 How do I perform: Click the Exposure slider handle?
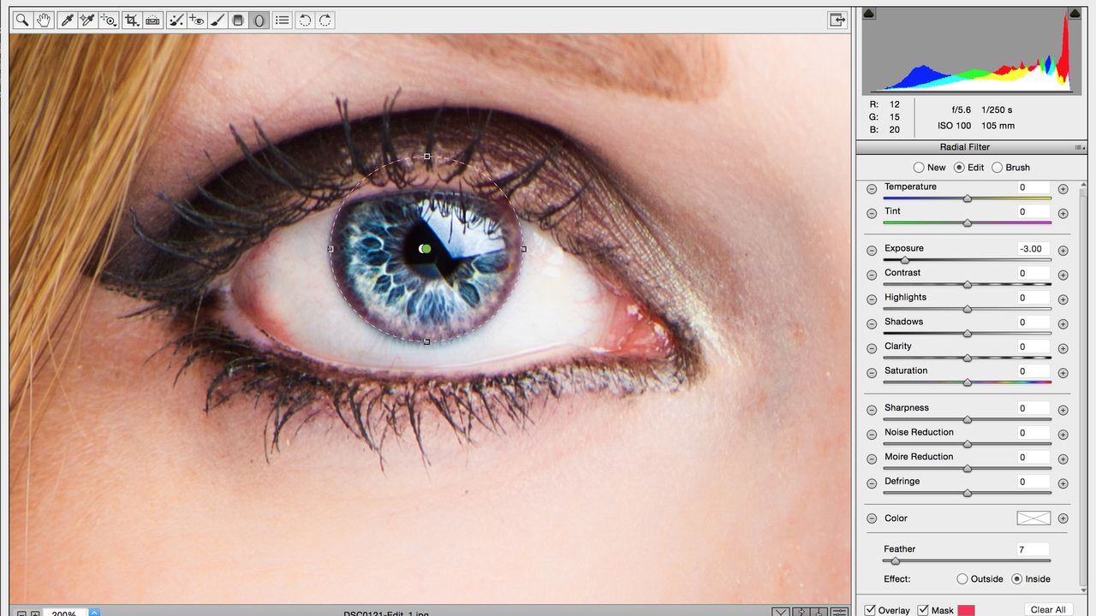point(904,260)
